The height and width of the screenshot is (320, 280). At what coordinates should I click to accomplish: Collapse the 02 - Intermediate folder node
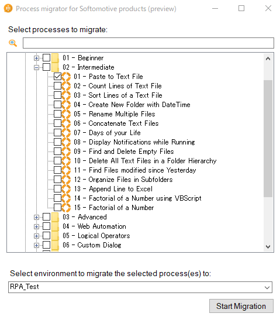coord(36,67)
